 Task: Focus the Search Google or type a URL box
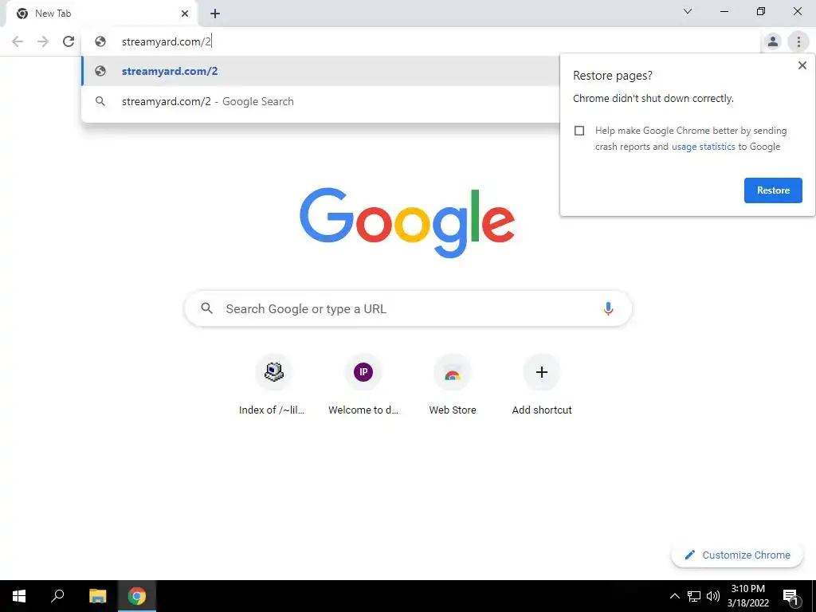coord(408,308)
